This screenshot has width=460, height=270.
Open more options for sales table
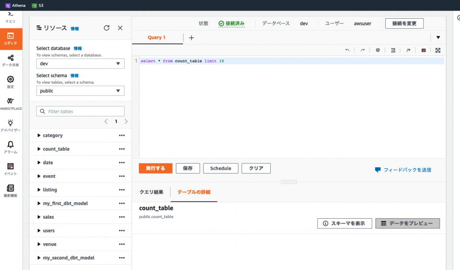tap(122, 217)
